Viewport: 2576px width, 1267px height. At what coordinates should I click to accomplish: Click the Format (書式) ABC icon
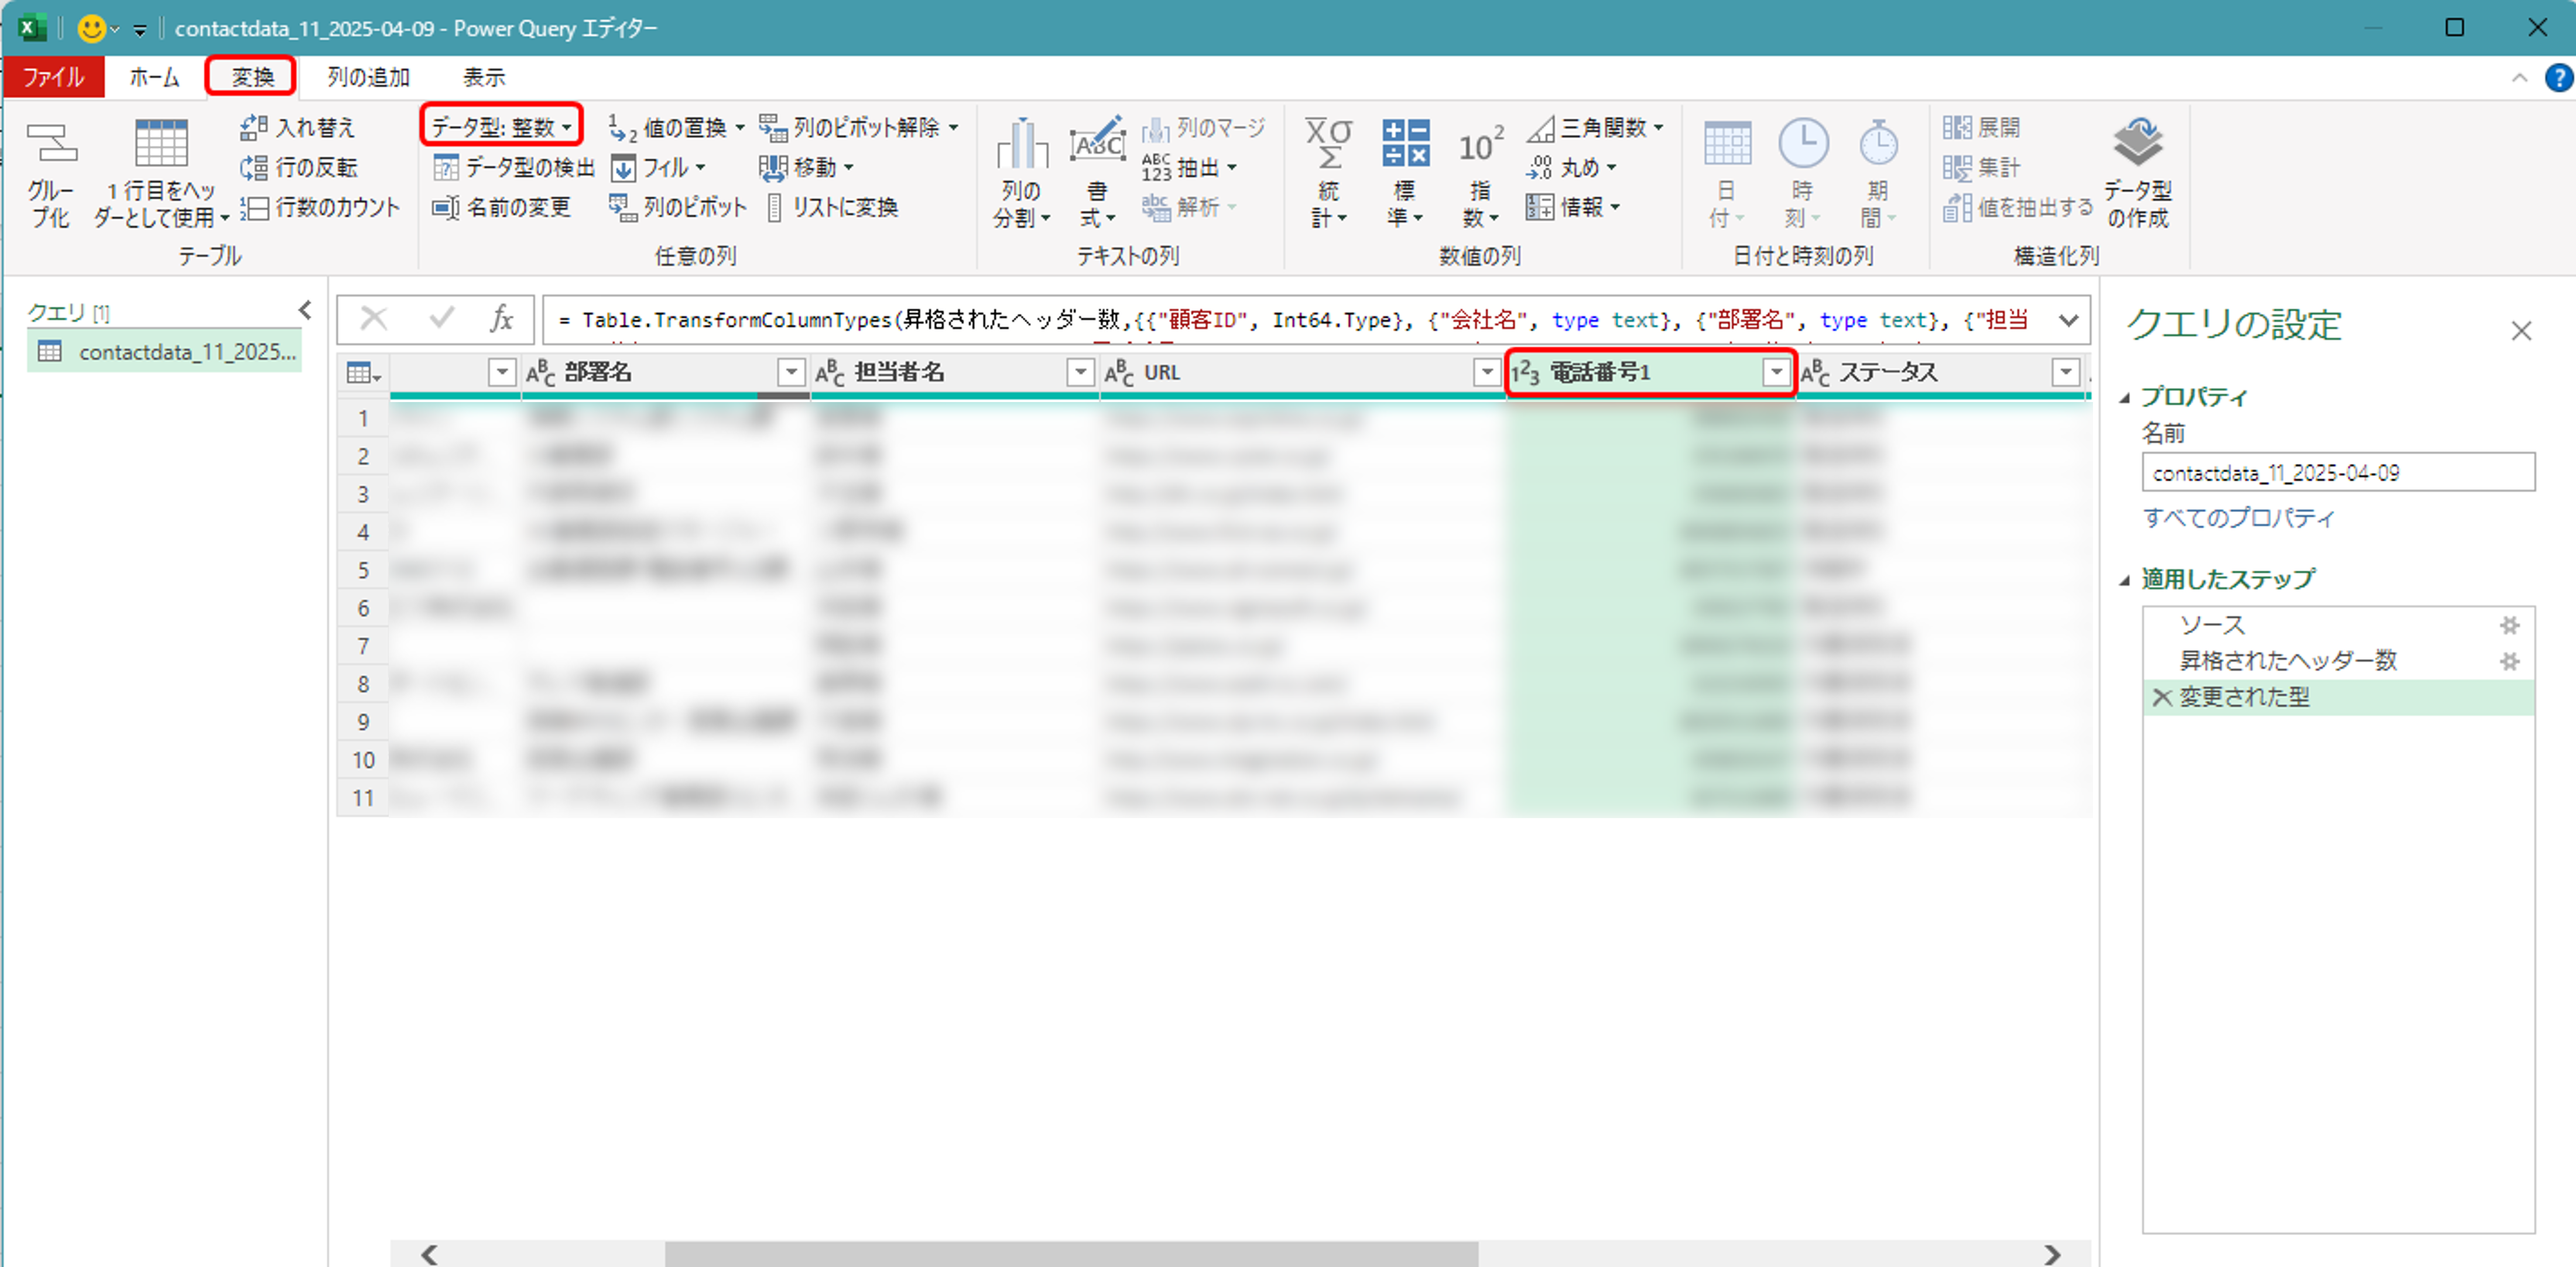pos(1097,145)
